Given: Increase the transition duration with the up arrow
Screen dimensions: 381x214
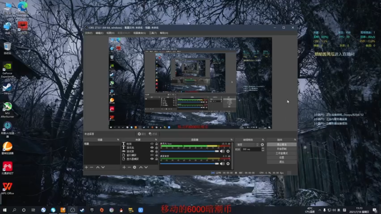Looking at the screenshot, I should pos(263,148).
